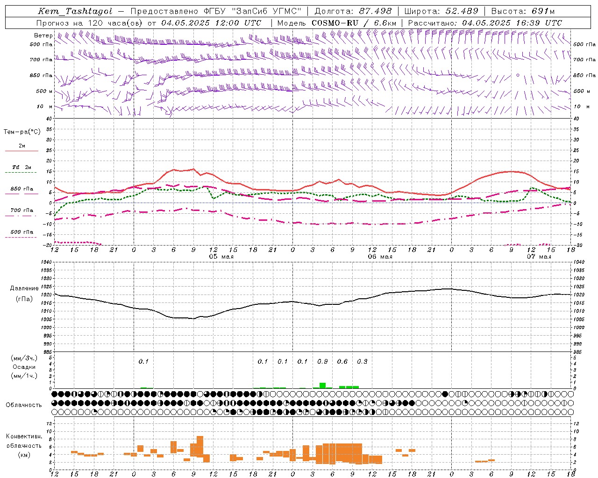598x478 pixels.
Task: Select the "(км)" kilometre unit label
Action: coord(24,454)
